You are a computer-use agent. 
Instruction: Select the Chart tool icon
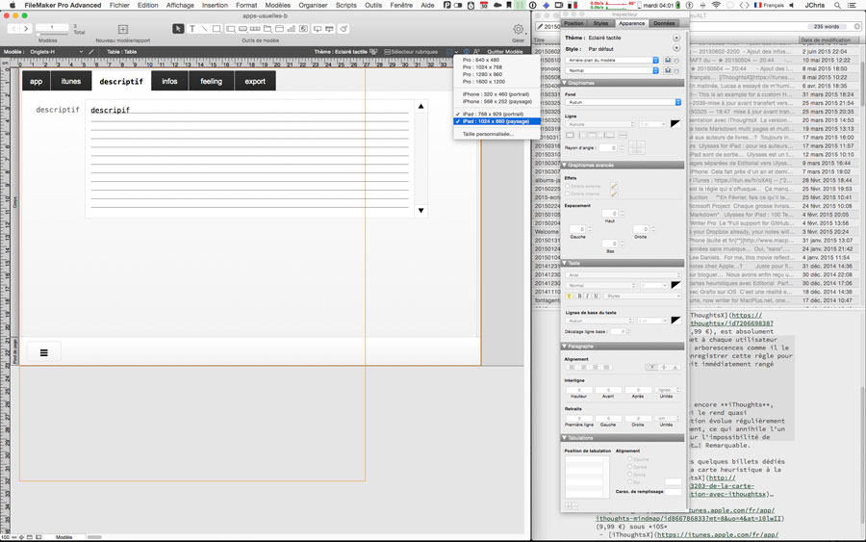[x=292, y=29]
